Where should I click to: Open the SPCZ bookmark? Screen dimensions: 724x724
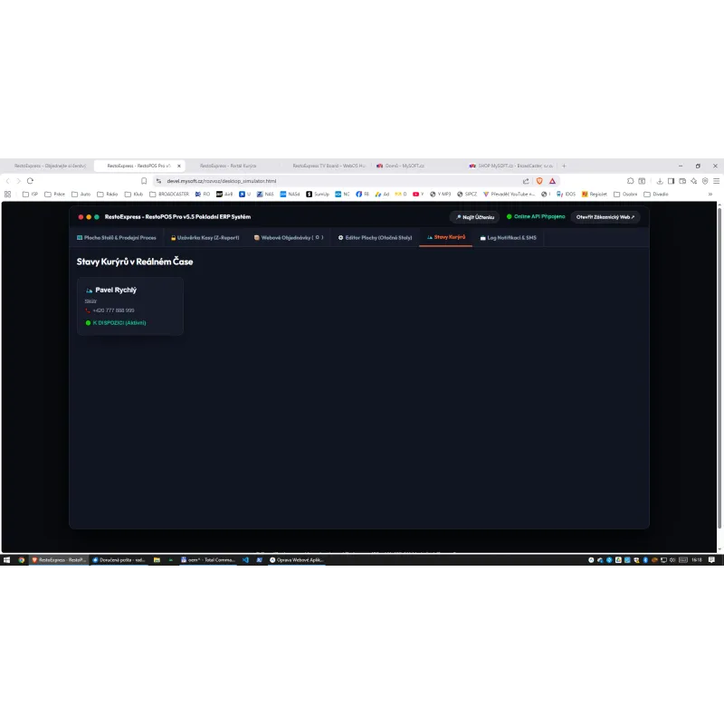[467, 195]
